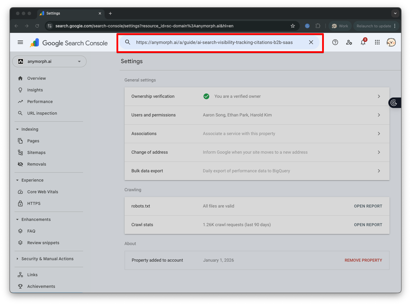Collapse the sidebar with the hamburger menu
The height and width of the screenshot is (305, 411).
click(20, 42)
